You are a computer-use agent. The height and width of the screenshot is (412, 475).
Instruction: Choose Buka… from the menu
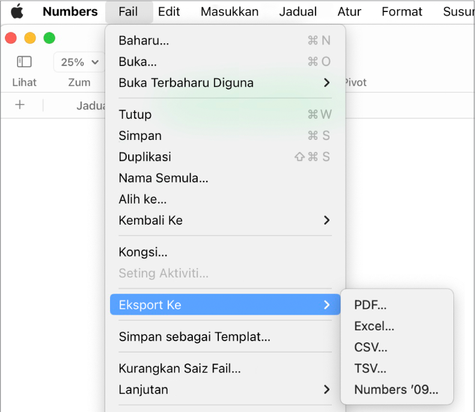[225, 62]
